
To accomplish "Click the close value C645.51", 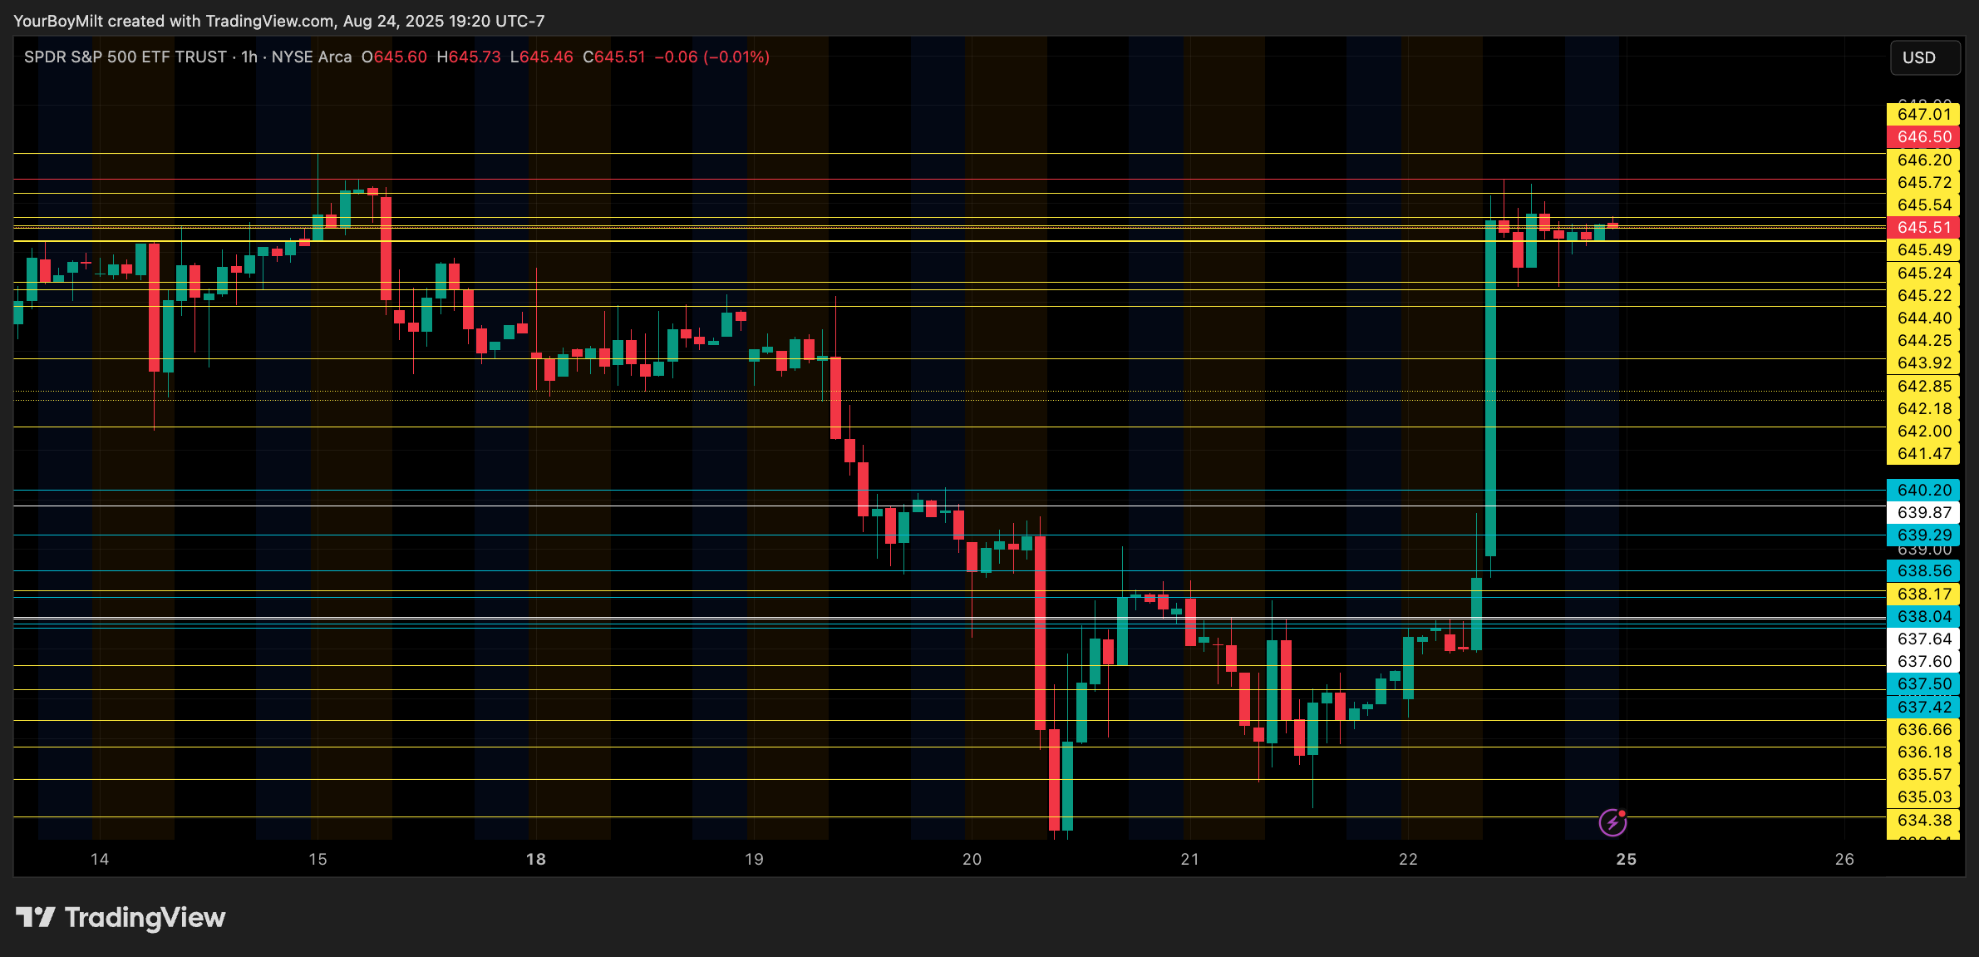I will pyautogui.click(x=614, y=57).
